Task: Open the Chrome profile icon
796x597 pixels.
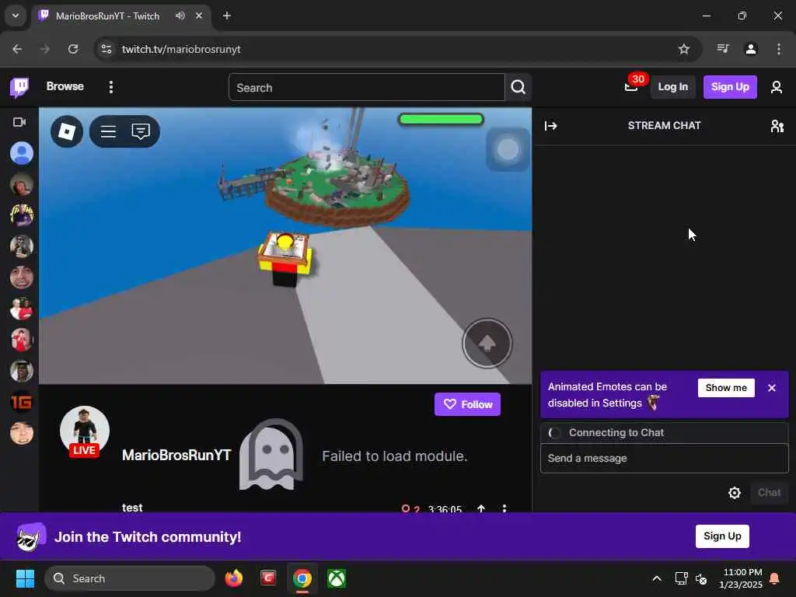Action: [751, 49]
